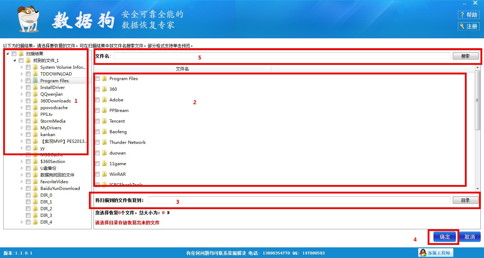Enable the checkbox for Baofeng
This screenshot has width=484, height=258.
pyautogui.click(x=97, y=131)
